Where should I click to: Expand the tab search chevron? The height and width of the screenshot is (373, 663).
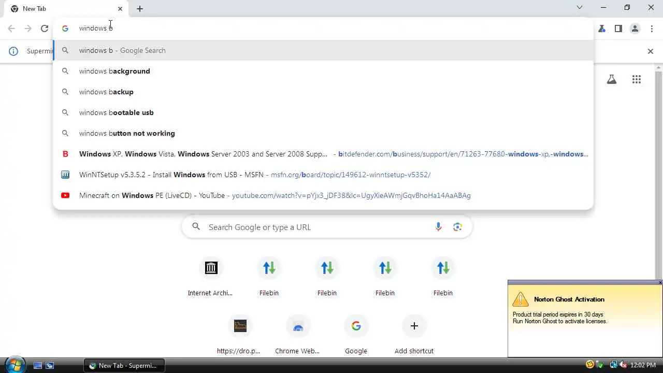pyautogui.click(x=580, y=7)
